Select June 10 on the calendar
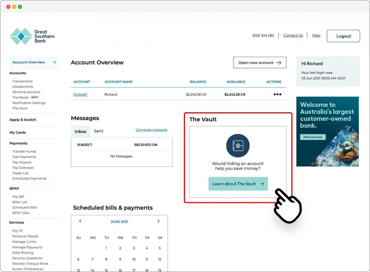370x272 pixels. (134, 259)
